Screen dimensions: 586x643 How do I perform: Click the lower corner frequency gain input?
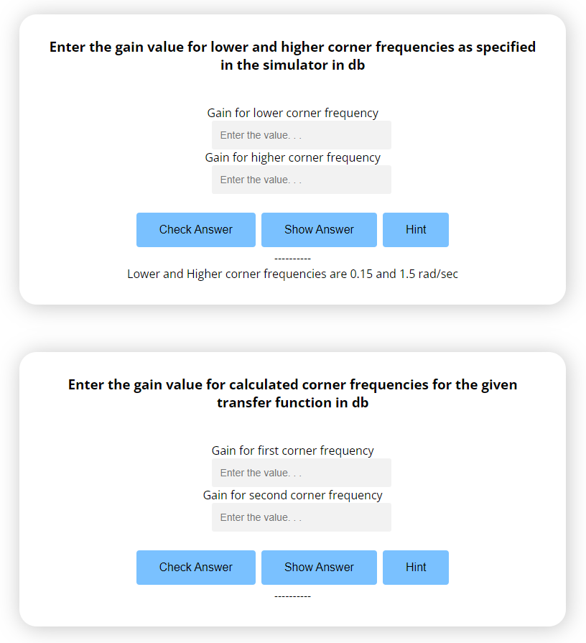[301, 135]
